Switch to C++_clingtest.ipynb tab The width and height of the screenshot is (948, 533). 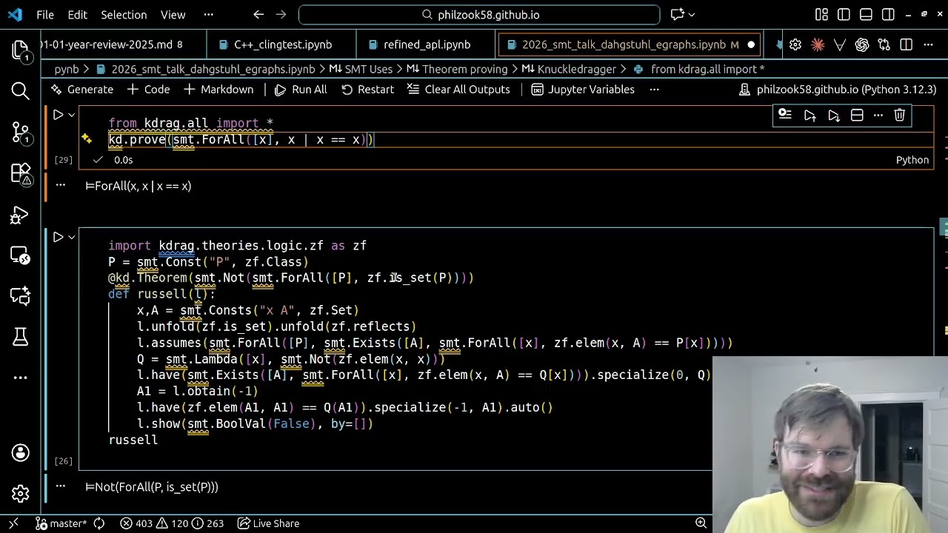tap(283, 44)
